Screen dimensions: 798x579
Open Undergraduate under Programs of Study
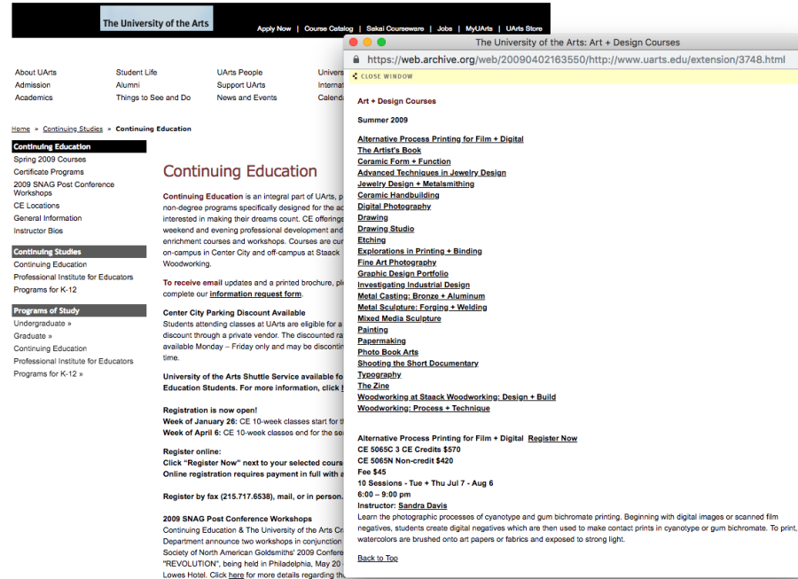pos(43,324)
